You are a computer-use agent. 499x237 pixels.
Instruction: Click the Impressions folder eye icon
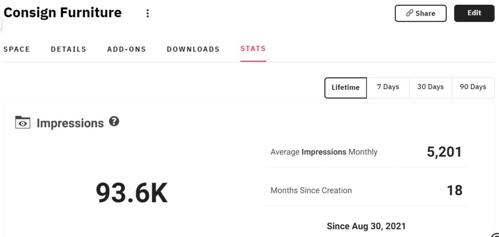click(22, 122)
